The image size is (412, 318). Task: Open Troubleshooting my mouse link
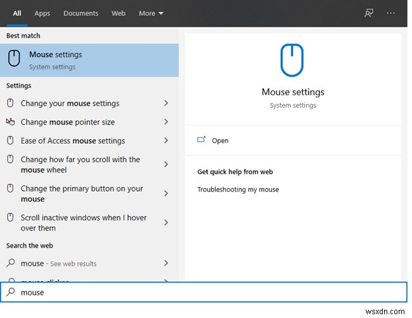tap(238, 189)
